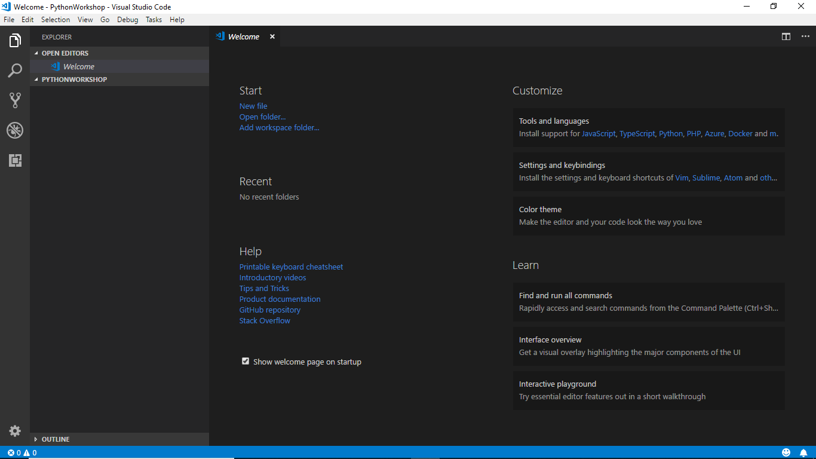Open GitHub repository link
Image resolution: width=816 pixels, height=459 pixels.
coord(270,310)
